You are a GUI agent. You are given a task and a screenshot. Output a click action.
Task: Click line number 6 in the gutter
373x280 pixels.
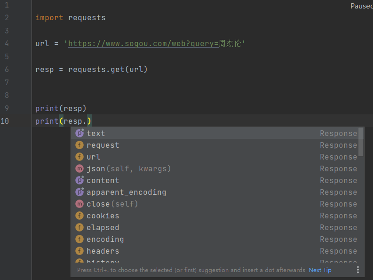pos(7,69)
